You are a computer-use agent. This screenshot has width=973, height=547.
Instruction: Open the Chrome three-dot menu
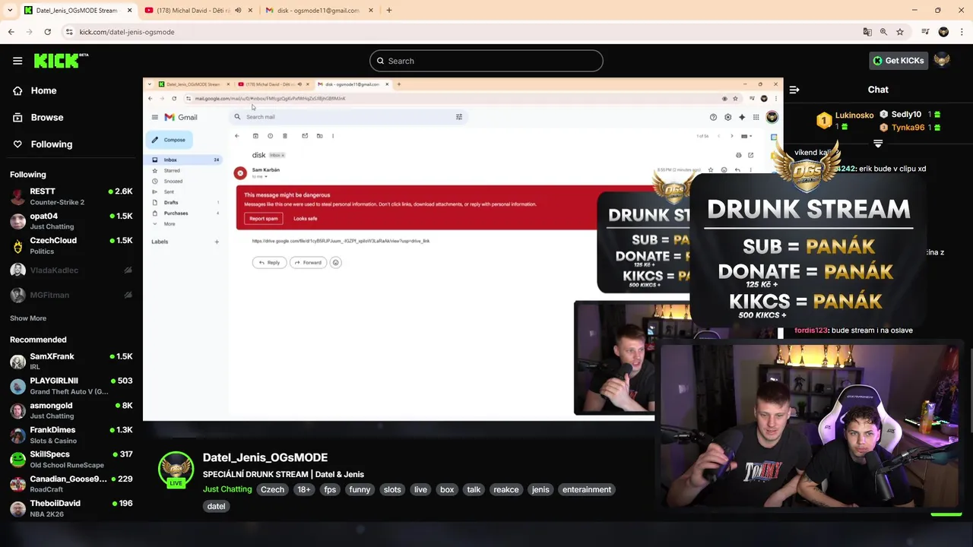[962, 32]
